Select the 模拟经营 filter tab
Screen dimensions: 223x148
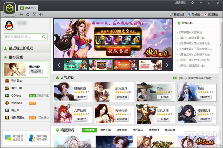coord(170,130)
